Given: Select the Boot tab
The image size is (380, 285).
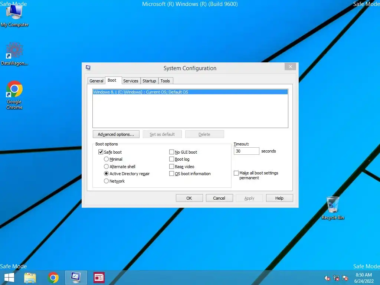Looking at the screenshot, I should pos(112,80).
